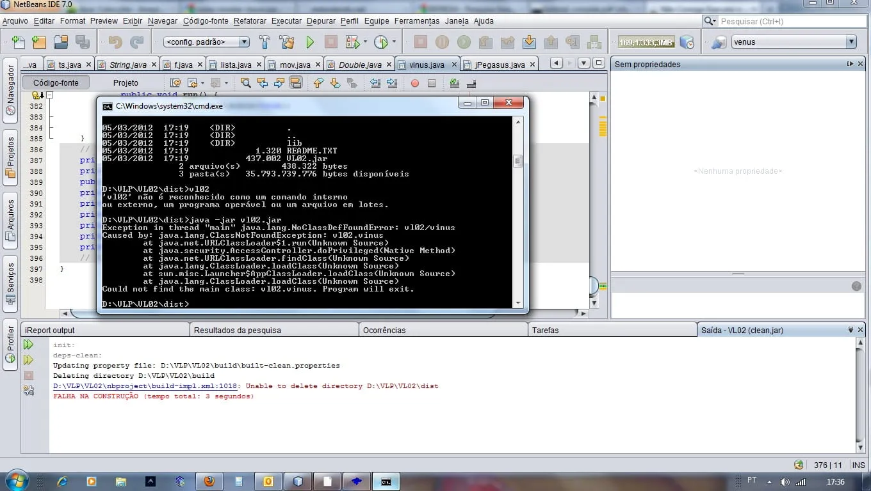The image size is (871, 491).
Task: Click the Clean and Build Project icon
Action: pos(287,42)
